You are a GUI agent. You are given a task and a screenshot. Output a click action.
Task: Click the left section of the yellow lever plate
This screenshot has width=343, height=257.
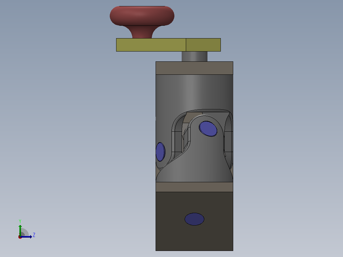[151, 45]
